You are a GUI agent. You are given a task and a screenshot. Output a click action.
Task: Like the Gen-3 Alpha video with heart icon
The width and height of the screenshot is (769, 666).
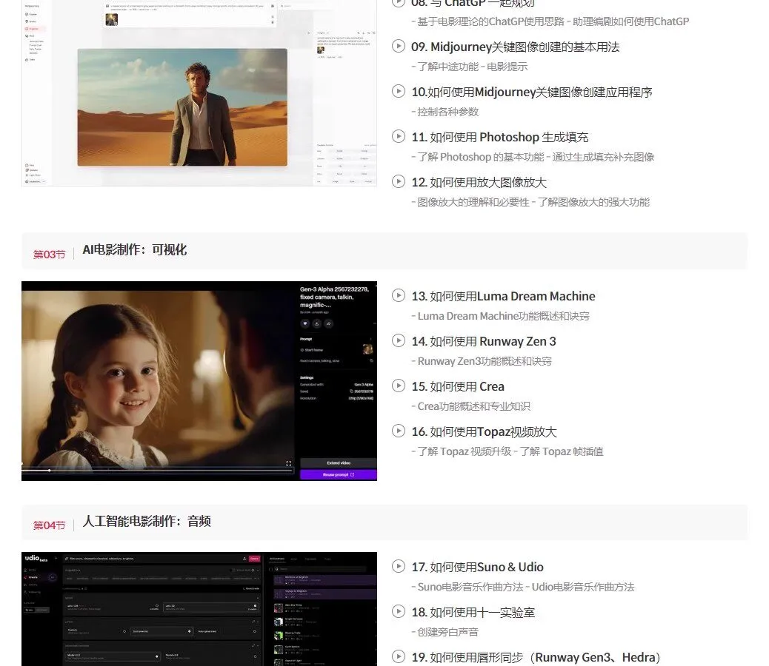coord(305,323)
